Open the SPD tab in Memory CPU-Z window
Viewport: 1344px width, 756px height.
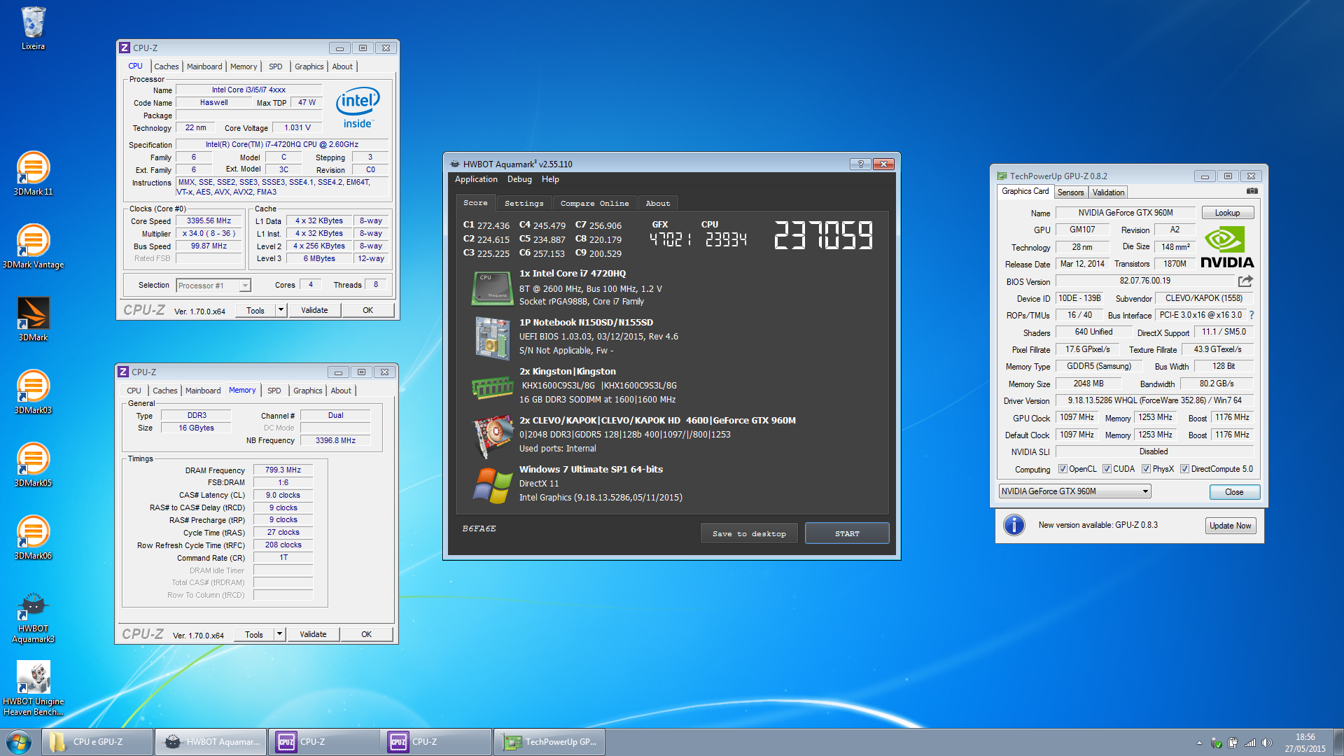(x=274, y=391)
